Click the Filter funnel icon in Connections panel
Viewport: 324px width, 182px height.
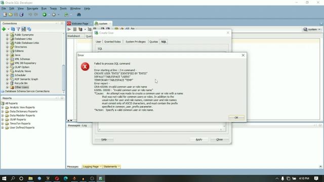click(x=18, y=29)
